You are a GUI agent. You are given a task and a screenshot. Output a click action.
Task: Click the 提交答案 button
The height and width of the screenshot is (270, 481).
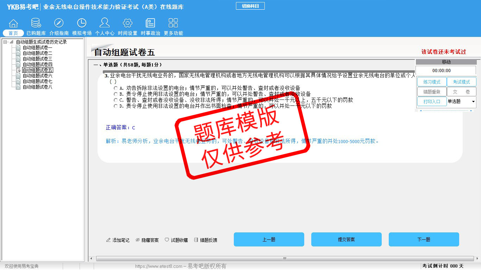pyautogui.click(x=346, y=239)
